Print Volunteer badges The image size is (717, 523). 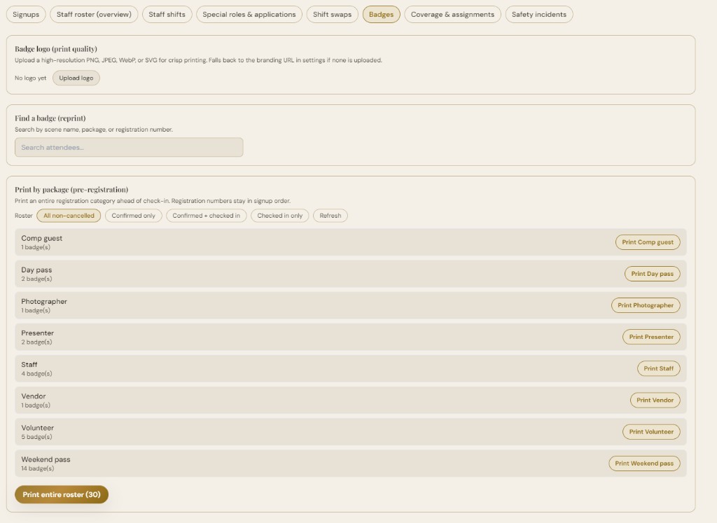click(x=651, y=431)
